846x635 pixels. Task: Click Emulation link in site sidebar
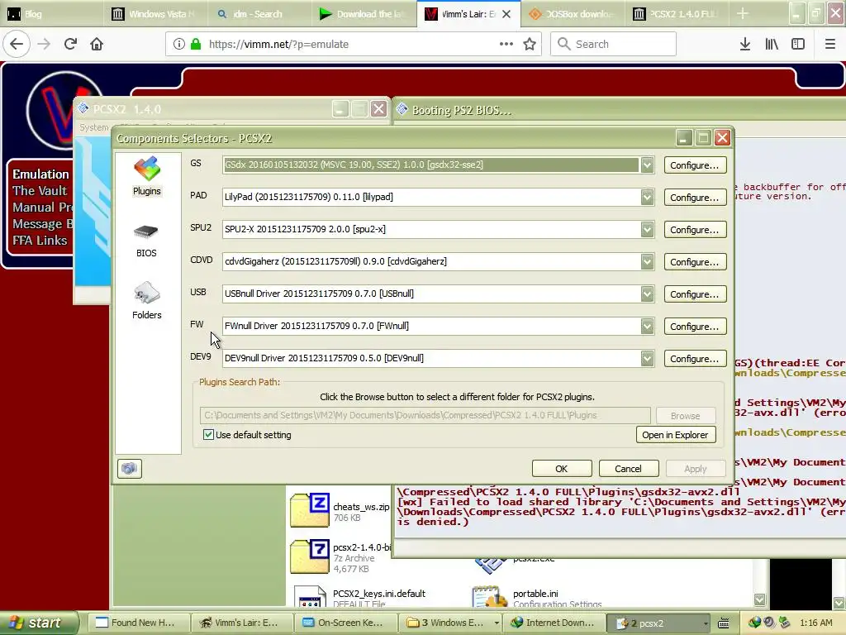tap(41, 174)
